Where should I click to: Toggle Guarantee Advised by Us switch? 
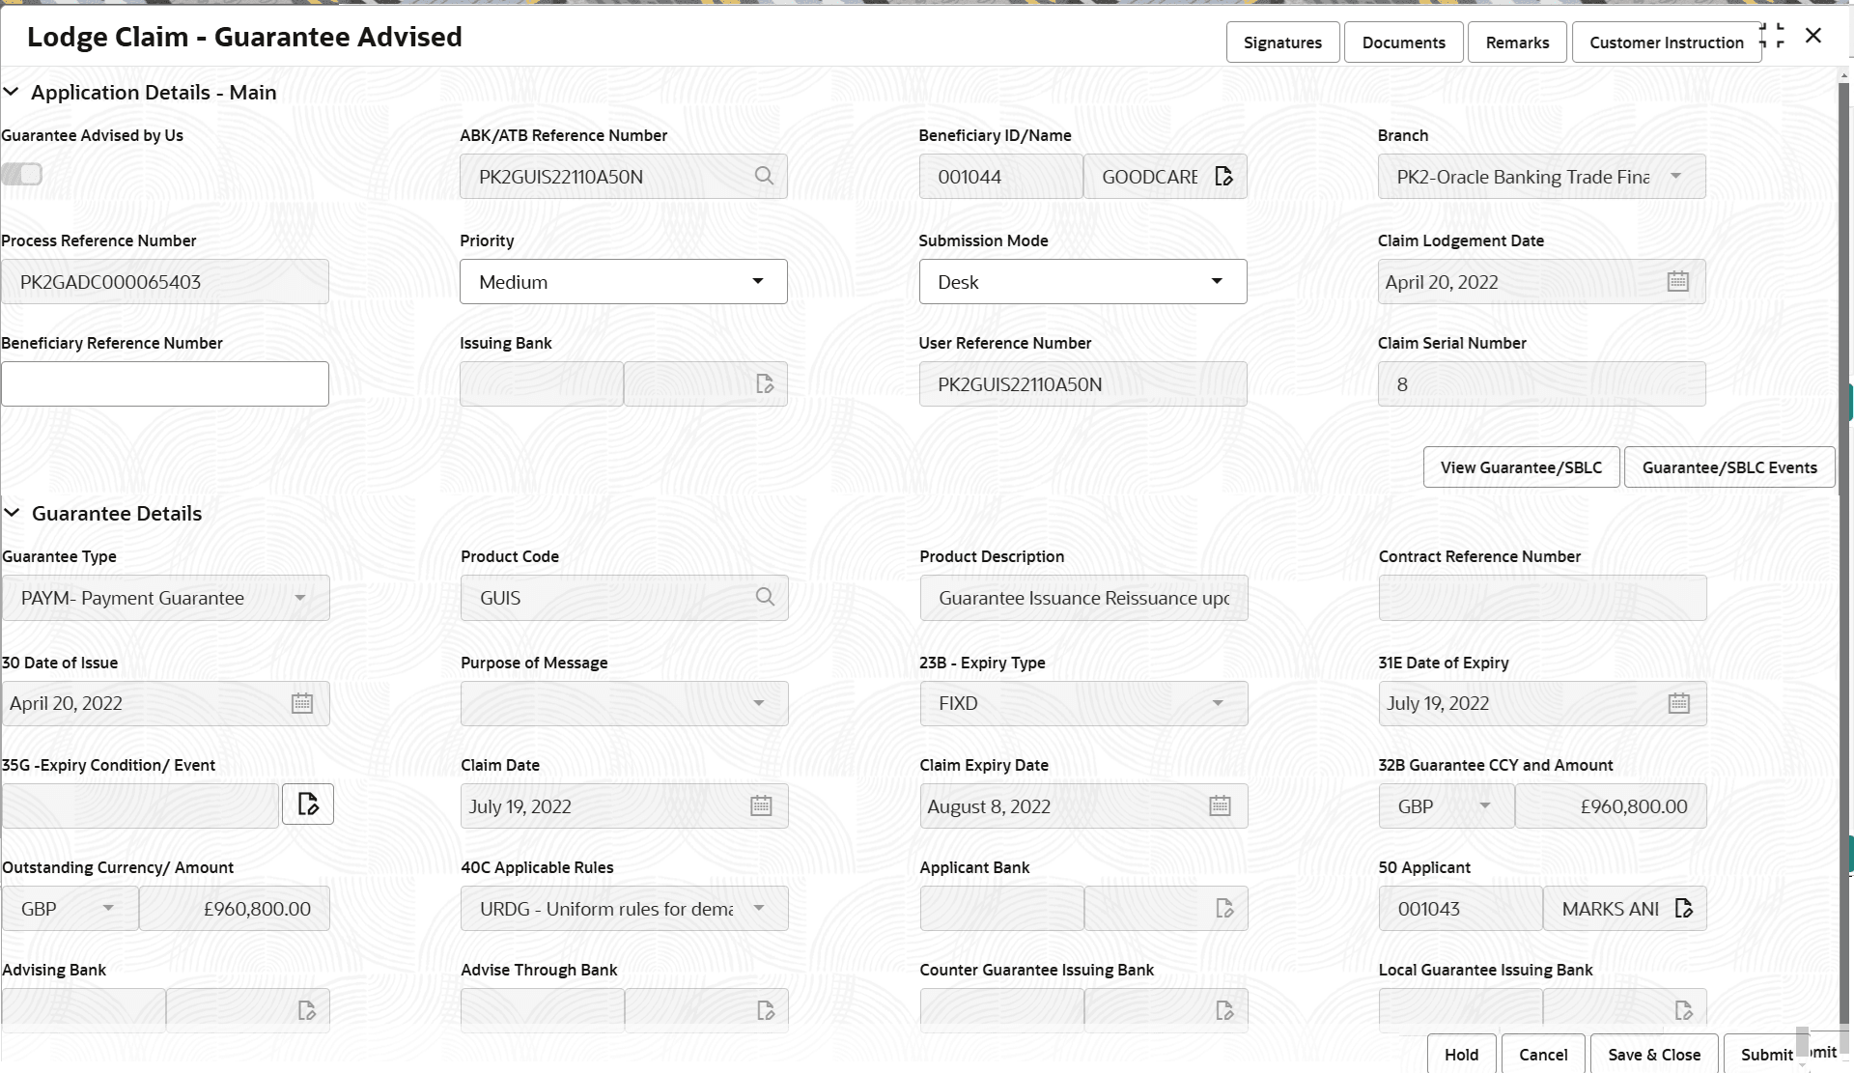(22, 174)
